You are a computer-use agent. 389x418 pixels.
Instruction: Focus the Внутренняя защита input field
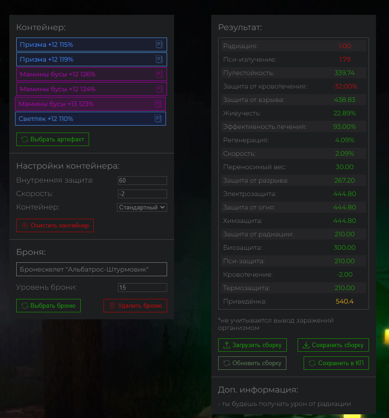click(143, 180)
